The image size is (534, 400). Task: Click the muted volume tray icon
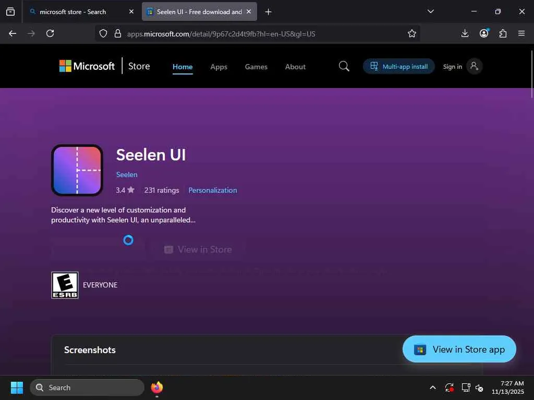480,387
